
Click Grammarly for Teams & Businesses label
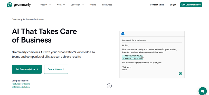28,19
